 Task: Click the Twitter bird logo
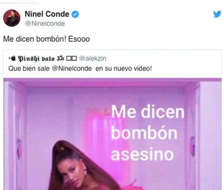coord(217,14)
